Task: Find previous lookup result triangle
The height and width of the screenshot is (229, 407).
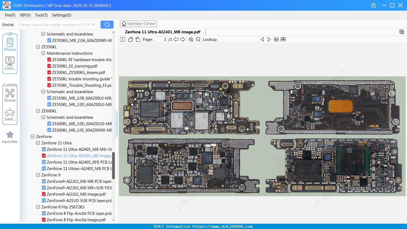Action: coord(262,40)
